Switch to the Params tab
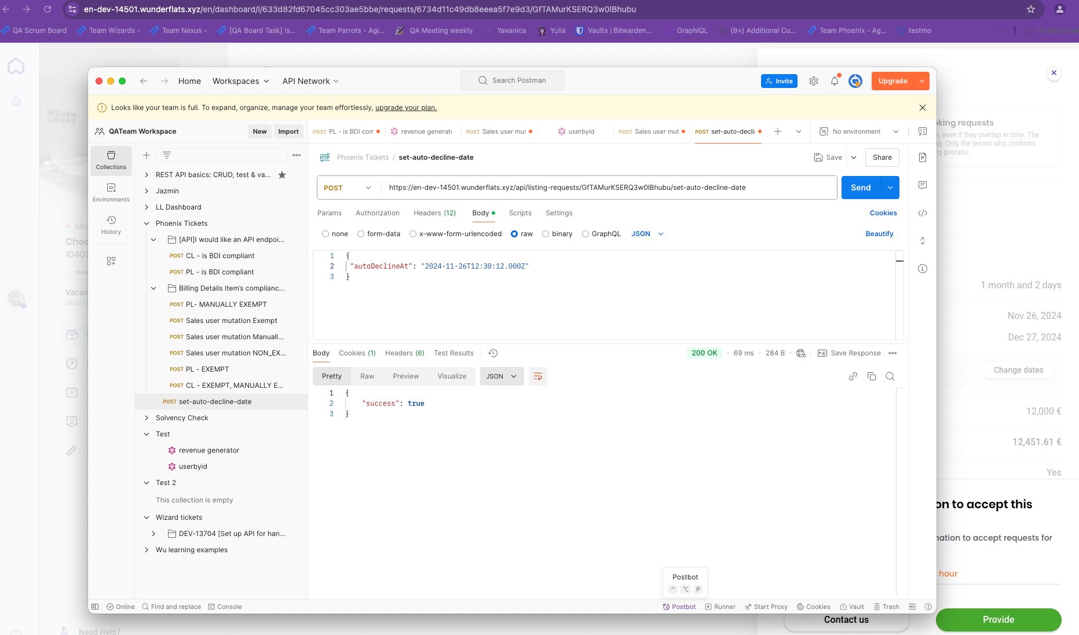Image resolution: width=1079 pixels, height=635 pixels. coord(330,213)
